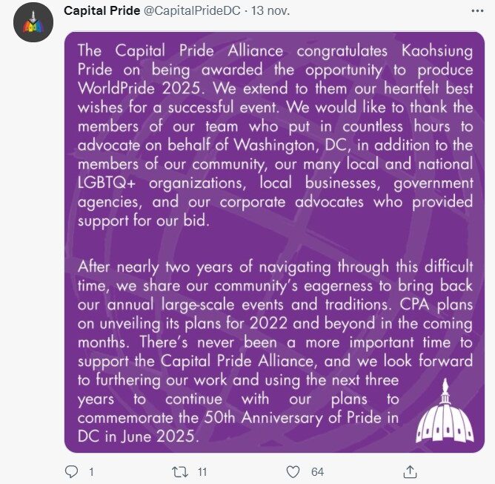Like the tweet with the heart icon
Viewport: 495px width, 484px height.
(293, 471)
